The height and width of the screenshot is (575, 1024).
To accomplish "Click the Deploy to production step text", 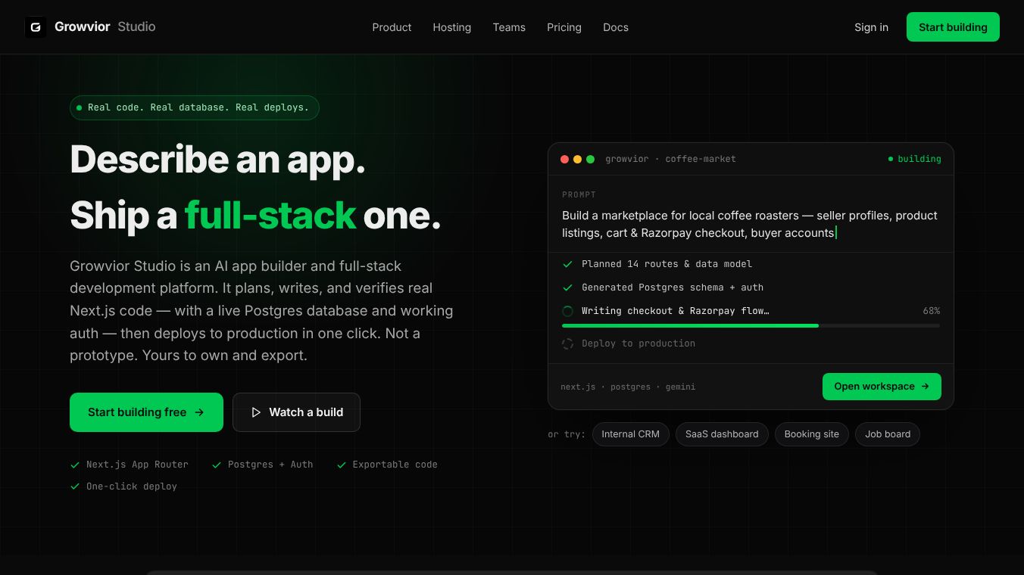I will [x=638, y=343].
